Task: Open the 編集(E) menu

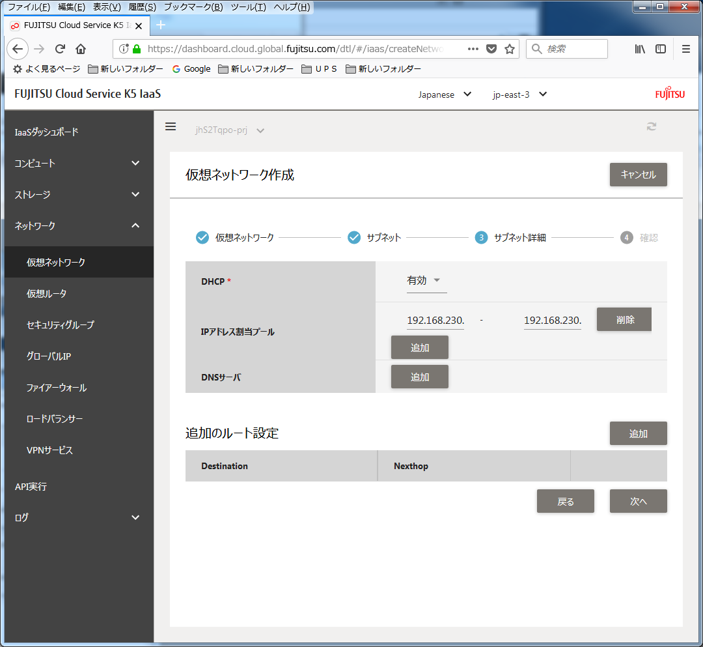Action: (x=72, y=7)
